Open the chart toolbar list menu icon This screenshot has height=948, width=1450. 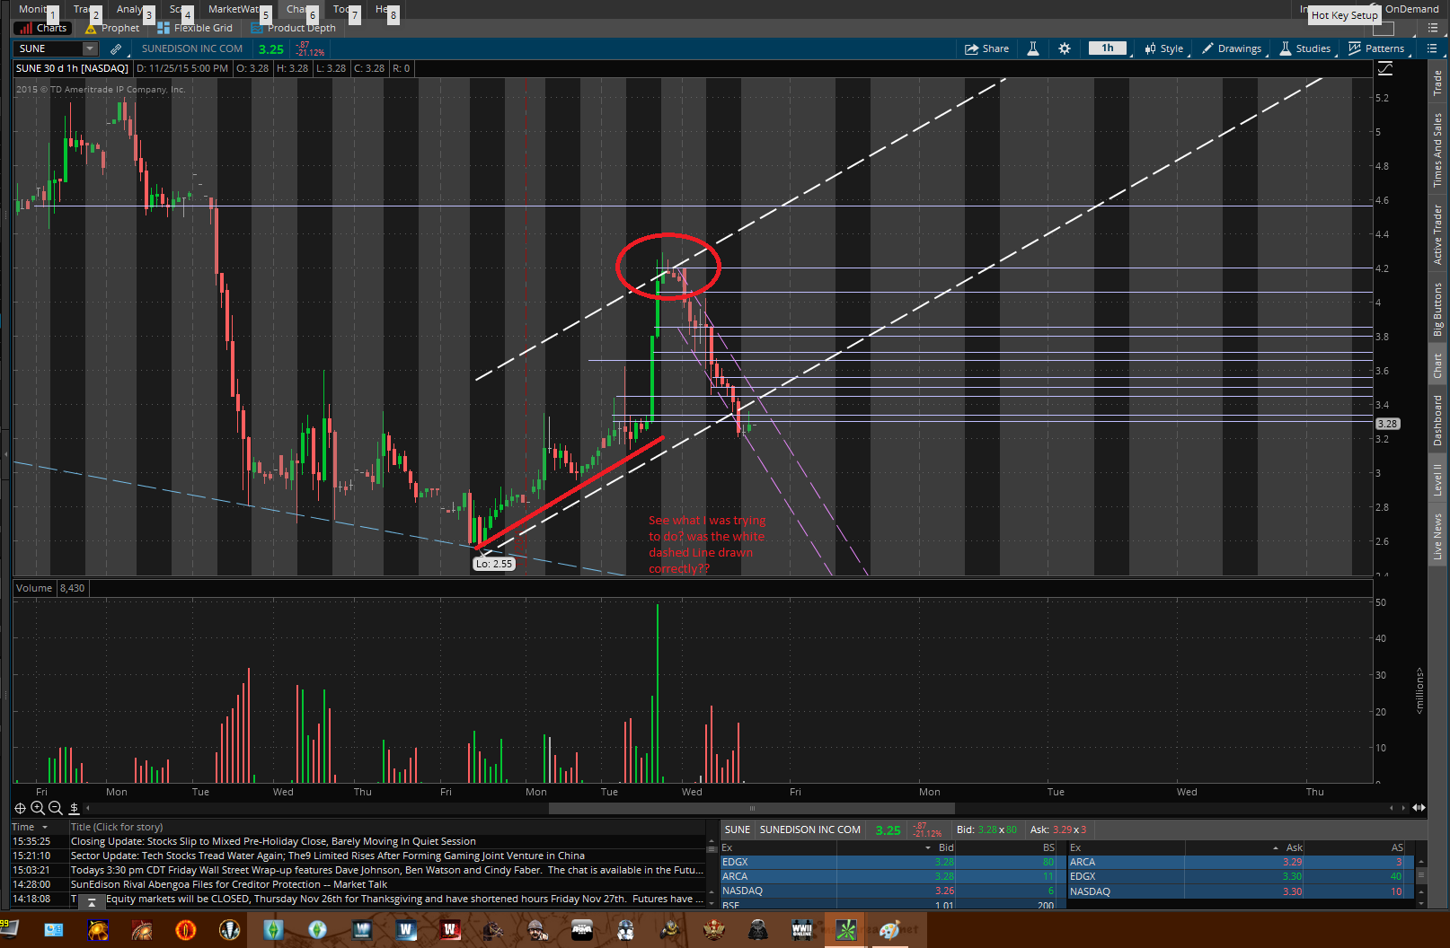point(1432,48)
